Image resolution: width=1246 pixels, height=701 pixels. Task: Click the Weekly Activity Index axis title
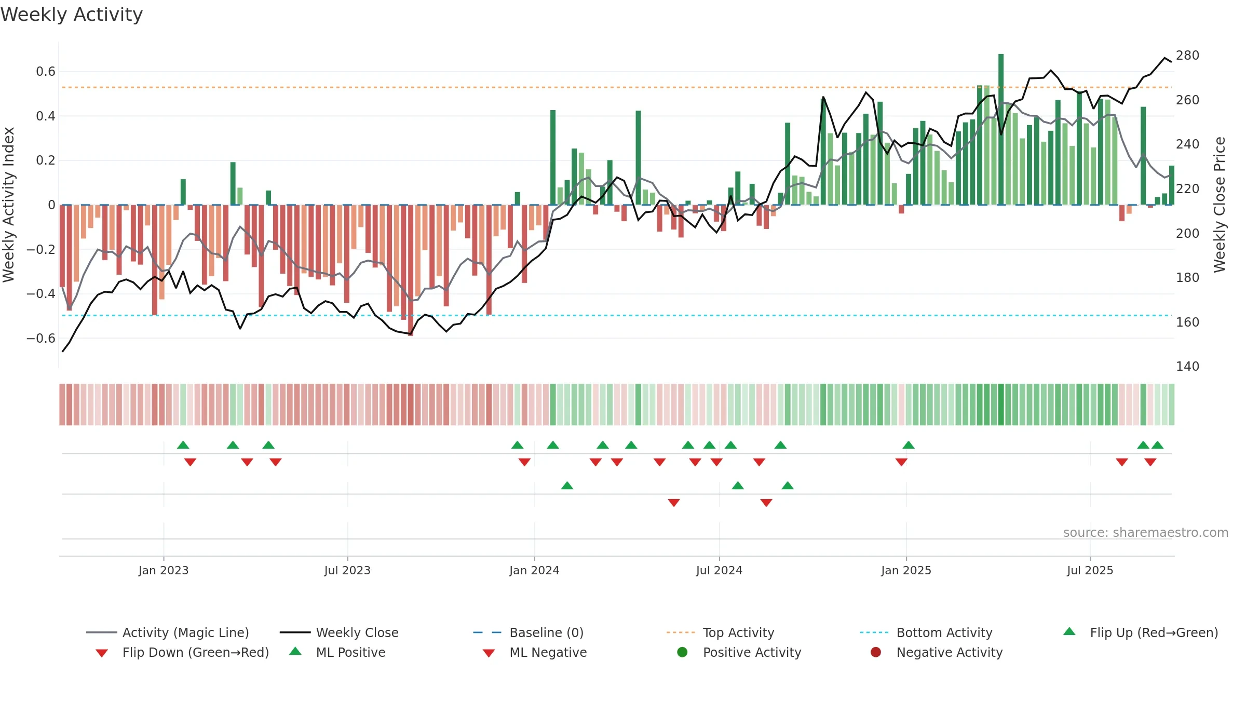9,205
